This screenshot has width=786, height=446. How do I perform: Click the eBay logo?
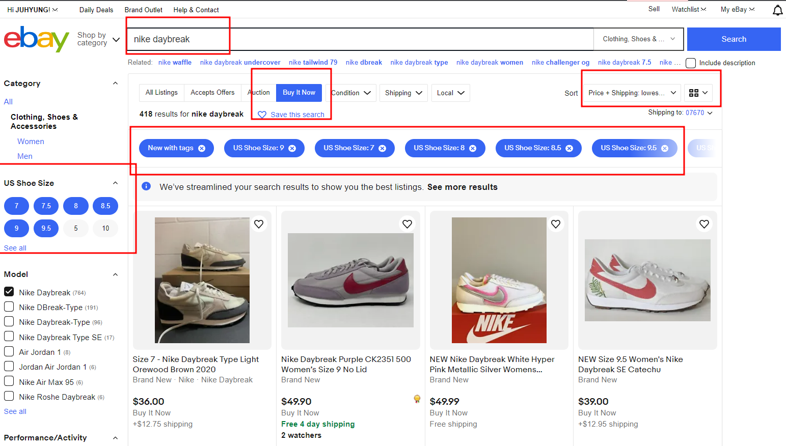tap(36, 39)
